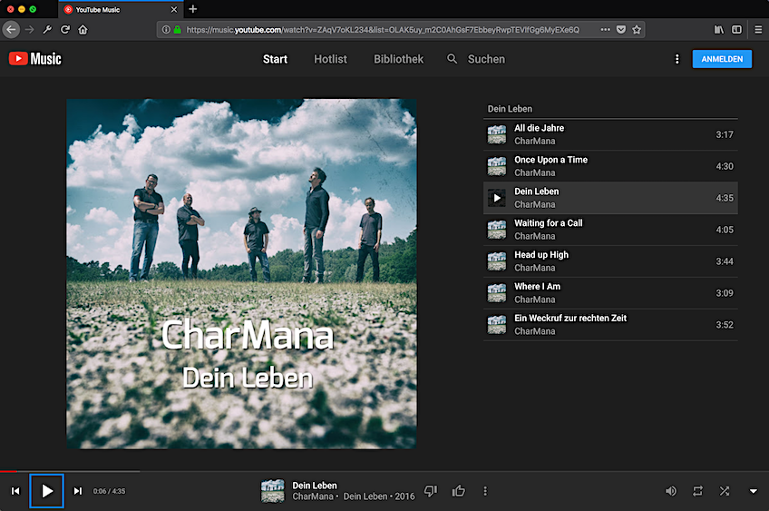Play 'Waiting for a Call' from the queue
This screenshot has height=511, width=769.
(610, 230)
